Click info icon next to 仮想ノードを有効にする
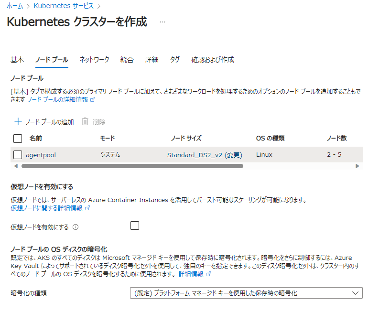Image resolution: width=390 pixels, height=312 pixels. 76,227
